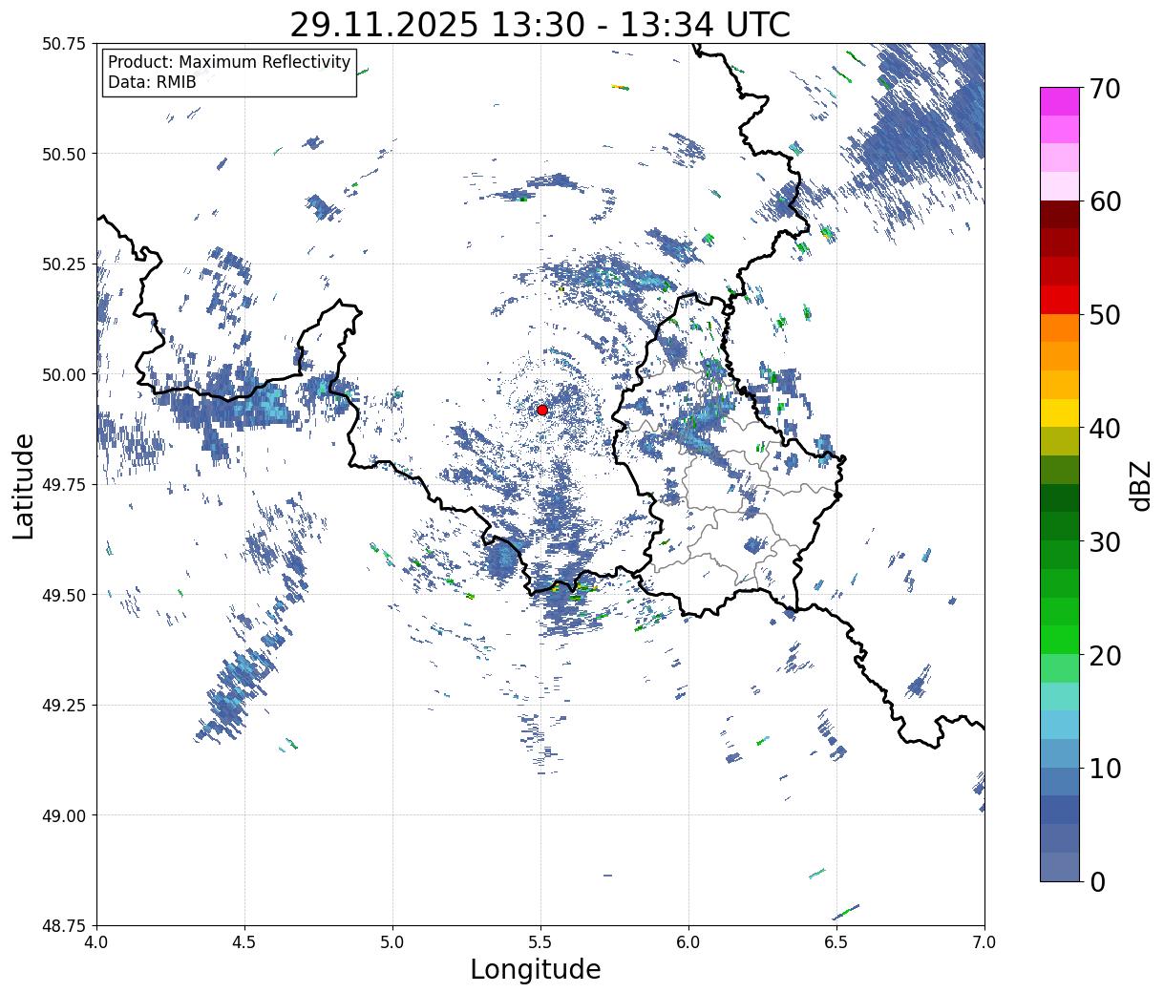The image size is (1164, 993).
Task: Click the "Latitude" axis label
Action: 24,485
